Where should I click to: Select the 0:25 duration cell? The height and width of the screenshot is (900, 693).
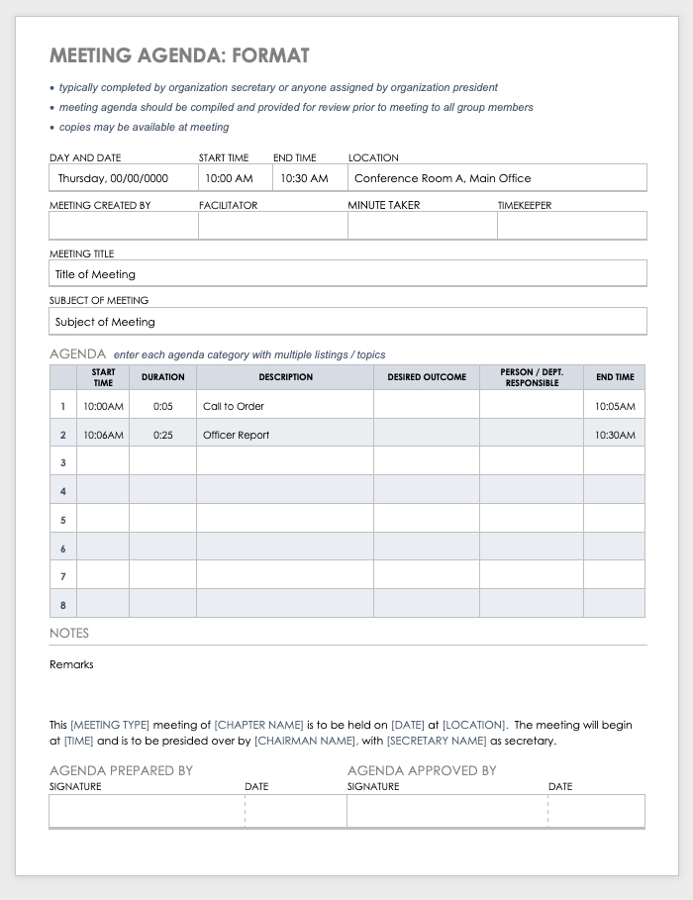[162, 435]
